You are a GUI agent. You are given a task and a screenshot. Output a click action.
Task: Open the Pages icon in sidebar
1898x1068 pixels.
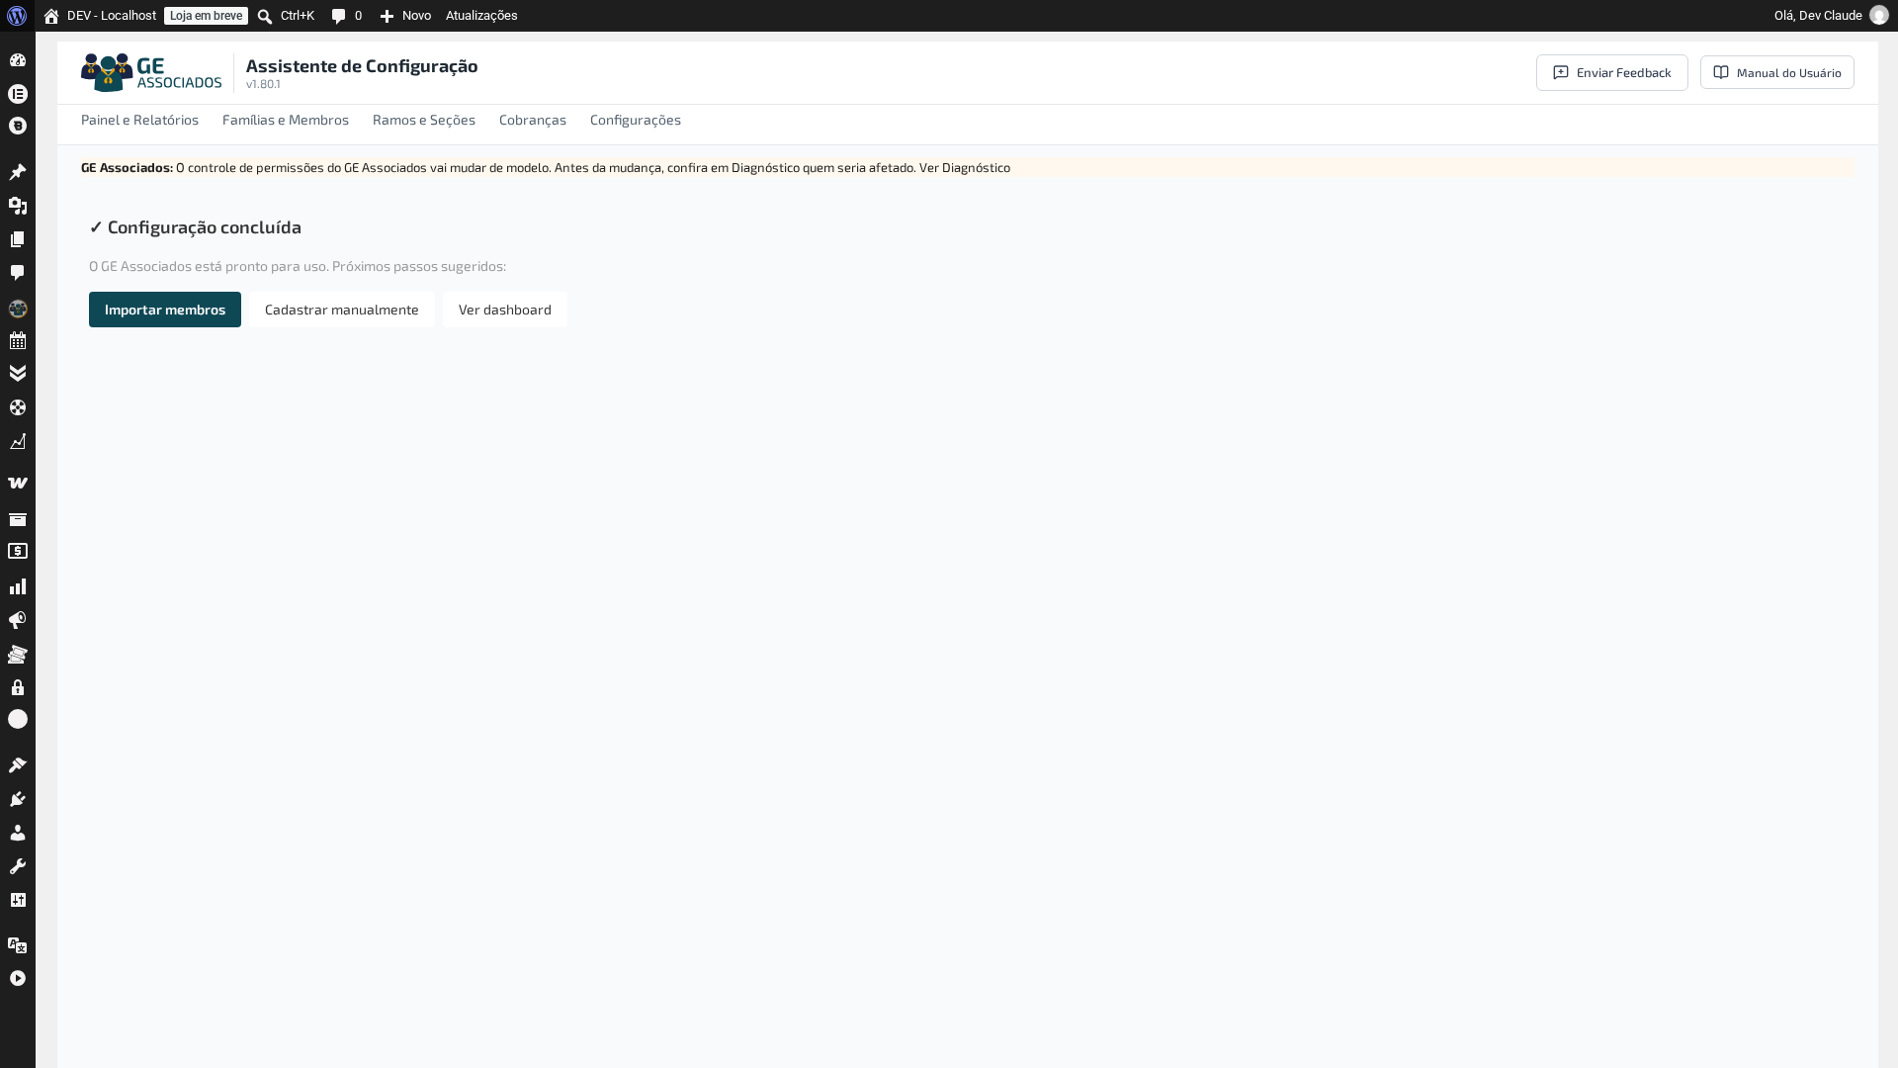coord(18,239)
